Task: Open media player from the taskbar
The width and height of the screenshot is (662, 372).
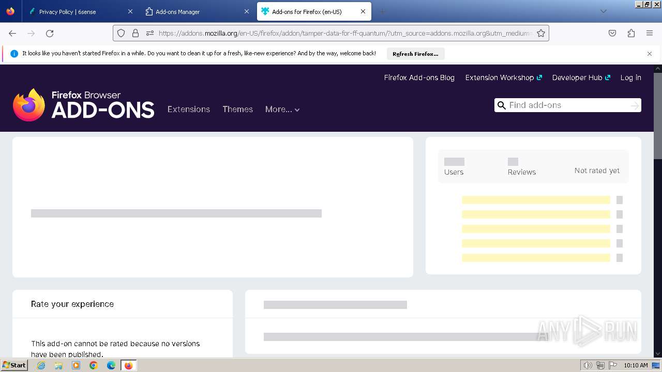Action: point(76,365)
